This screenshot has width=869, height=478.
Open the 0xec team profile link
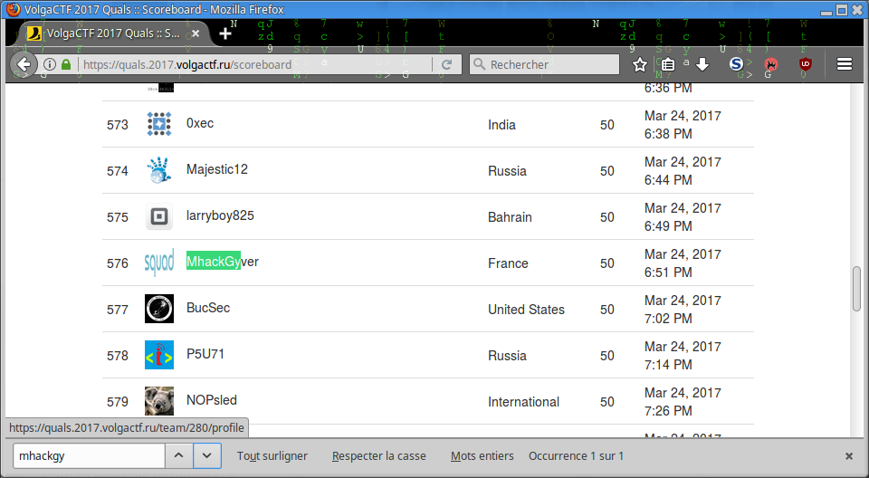[200, 123]
